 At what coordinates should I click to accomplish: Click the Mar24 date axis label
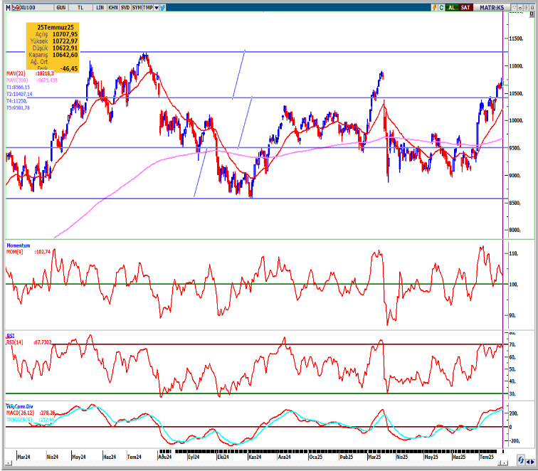point(23,457)
